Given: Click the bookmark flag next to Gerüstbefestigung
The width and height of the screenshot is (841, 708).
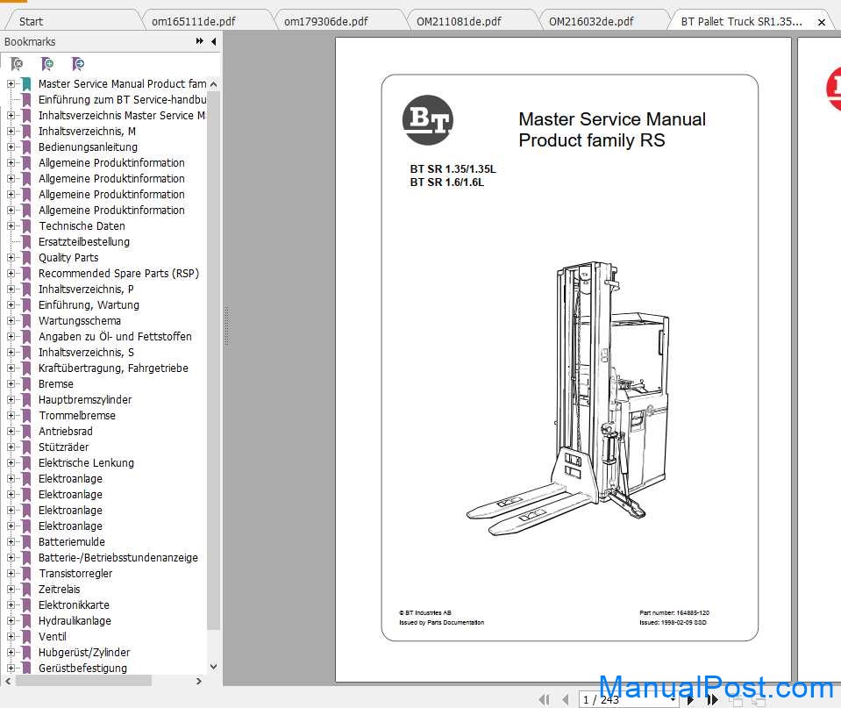Looking at the screenshot, I should coord(26,669).
